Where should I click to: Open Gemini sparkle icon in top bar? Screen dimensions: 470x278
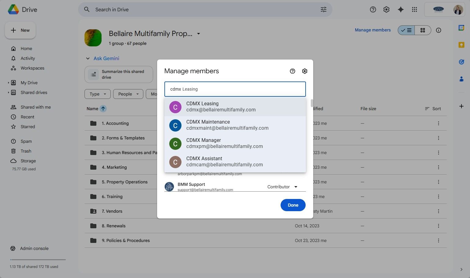coord(400,9)
